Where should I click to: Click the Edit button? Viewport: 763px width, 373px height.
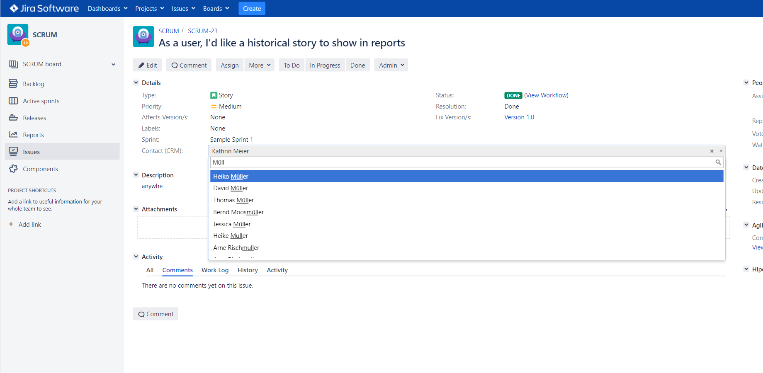[147, 65]
